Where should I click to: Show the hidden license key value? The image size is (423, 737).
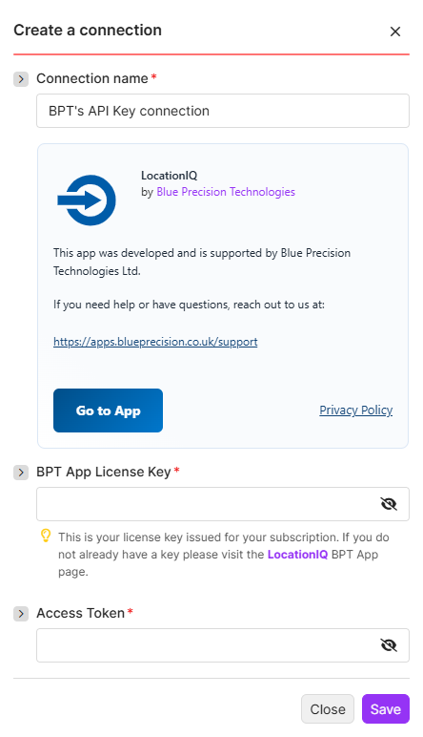click(389, 504)
